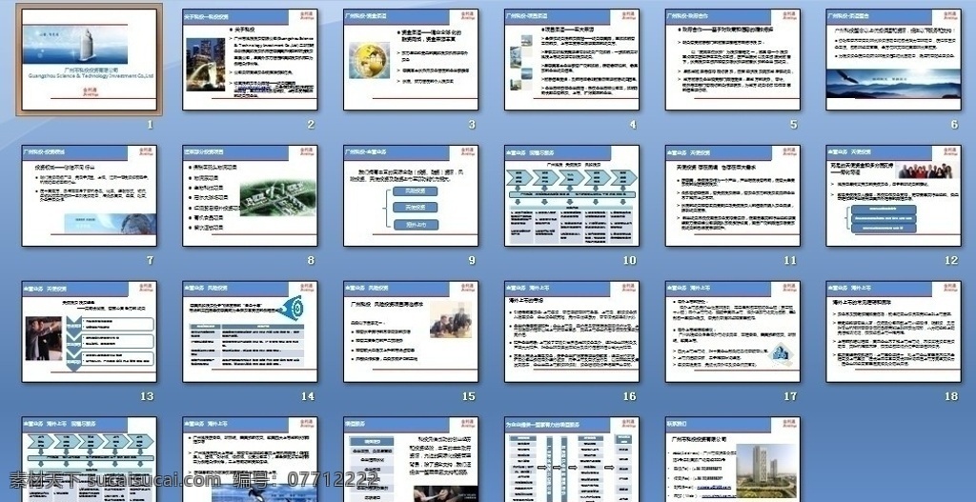
Task: Select slide 10 thumbnail with chevron process diagram
Action: coord(572,196)
